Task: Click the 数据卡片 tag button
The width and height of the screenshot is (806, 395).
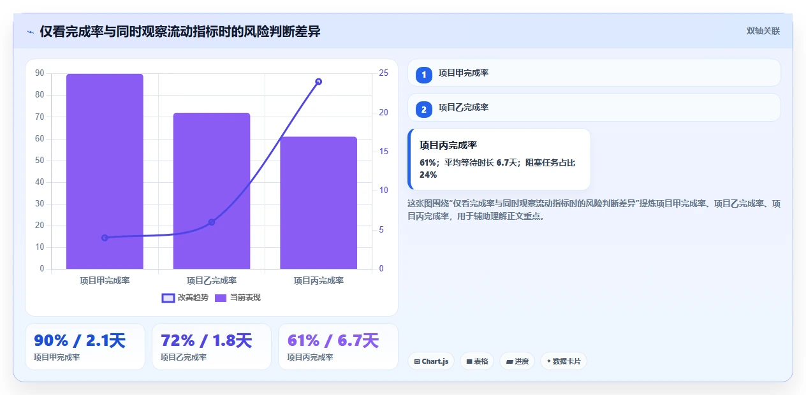Action: (563, 361)
